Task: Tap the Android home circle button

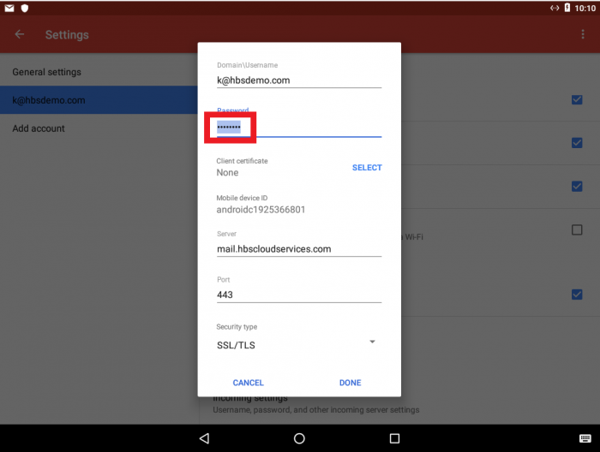Action: [x=299, y=438]
